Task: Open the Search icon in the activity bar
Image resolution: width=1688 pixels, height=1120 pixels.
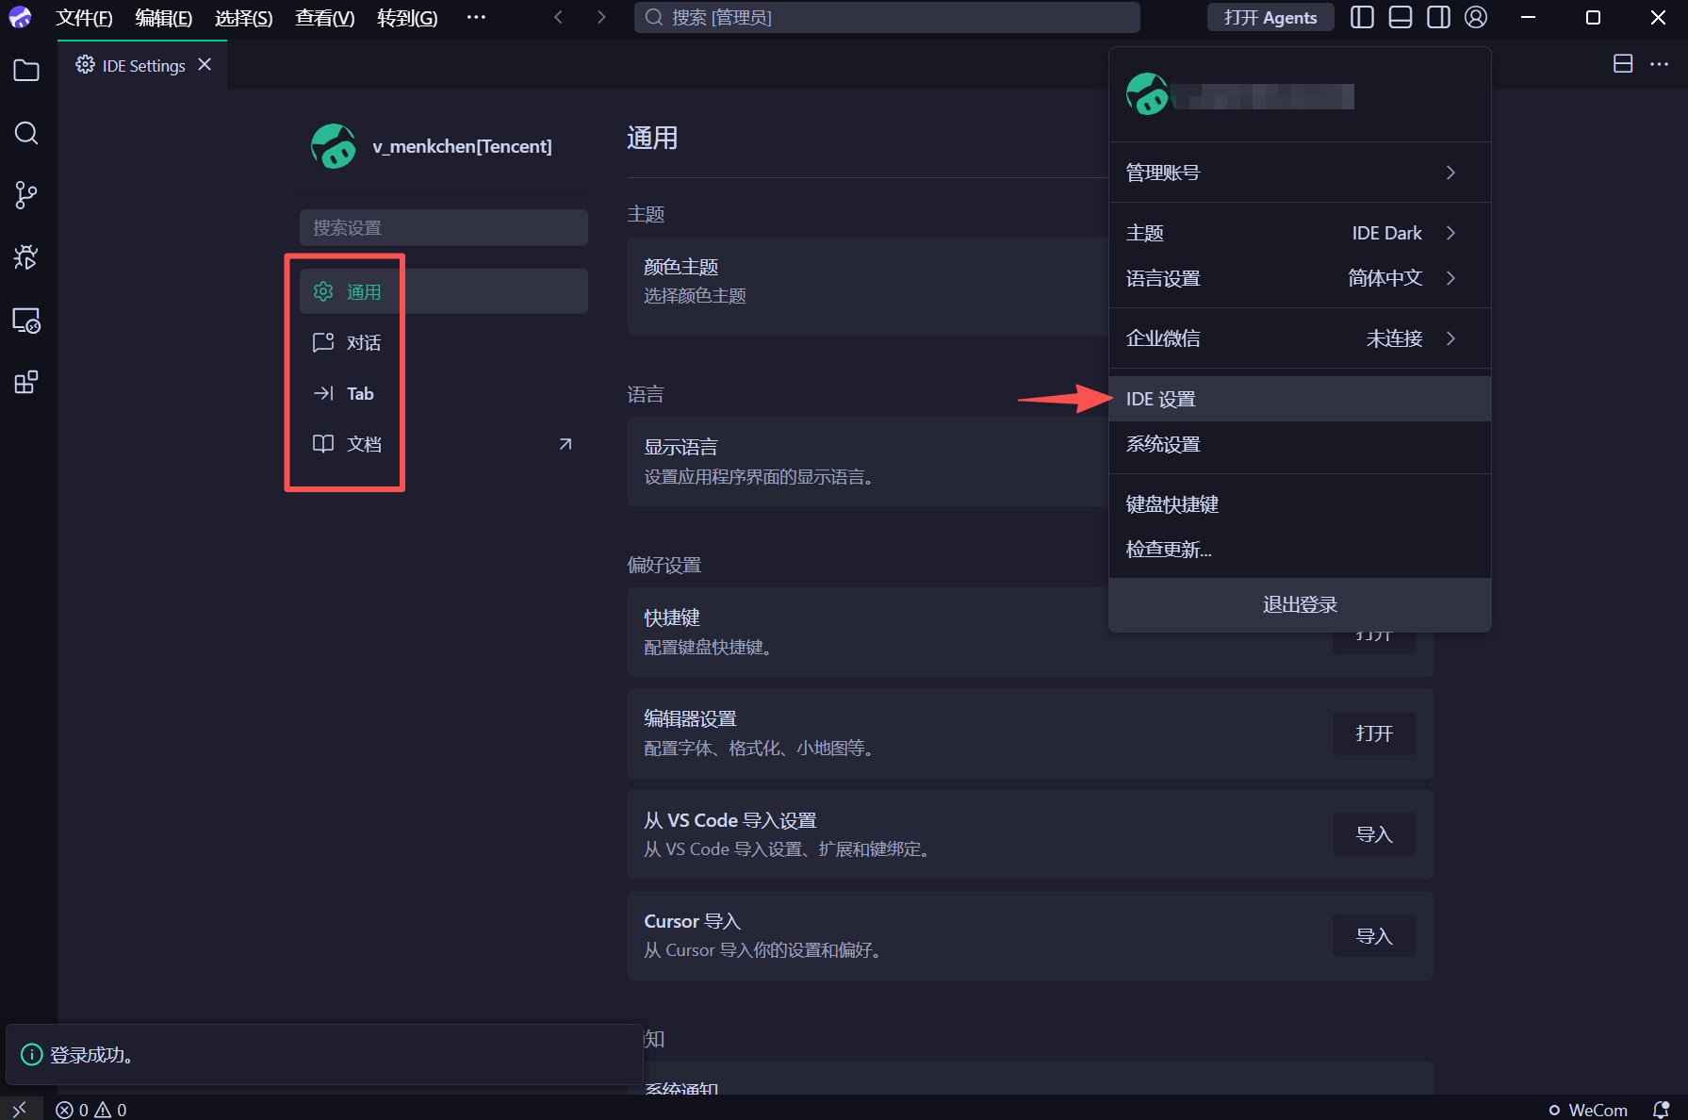Action: coord(26,133)
